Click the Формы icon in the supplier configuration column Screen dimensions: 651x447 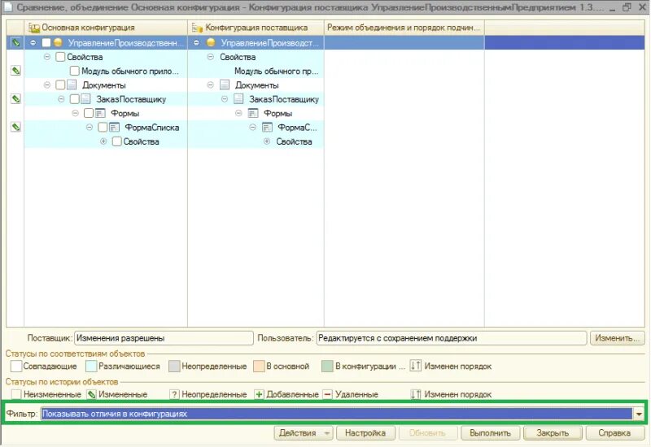pyautogui.click(x=253, y=113)
